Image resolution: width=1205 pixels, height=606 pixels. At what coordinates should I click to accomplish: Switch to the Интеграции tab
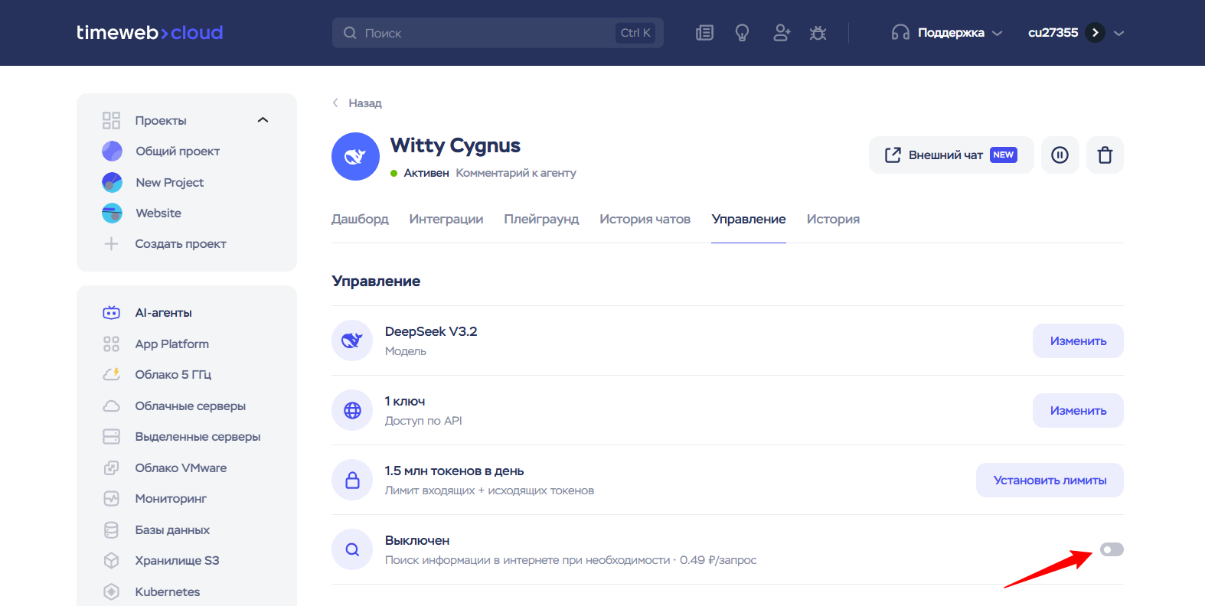click(446, 219)
